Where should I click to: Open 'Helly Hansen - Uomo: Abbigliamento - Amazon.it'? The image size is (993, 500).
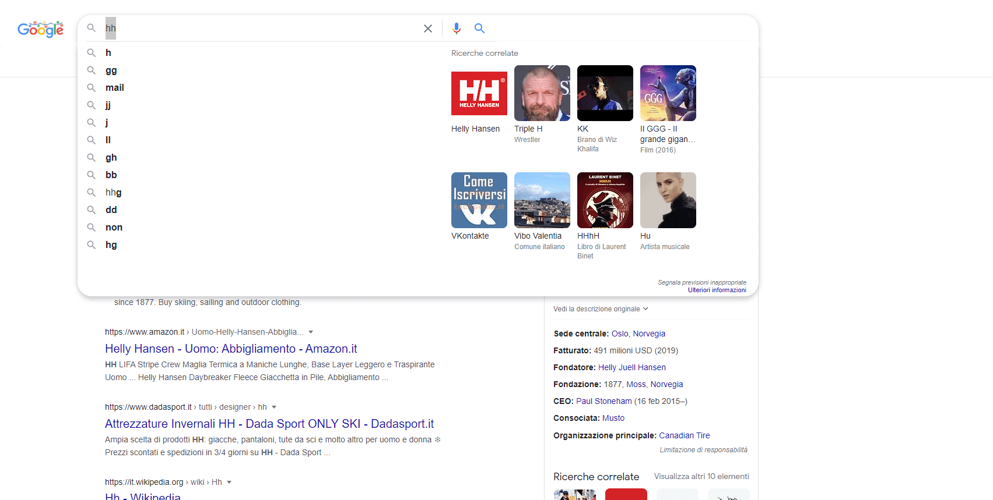[x=231, y=349]
